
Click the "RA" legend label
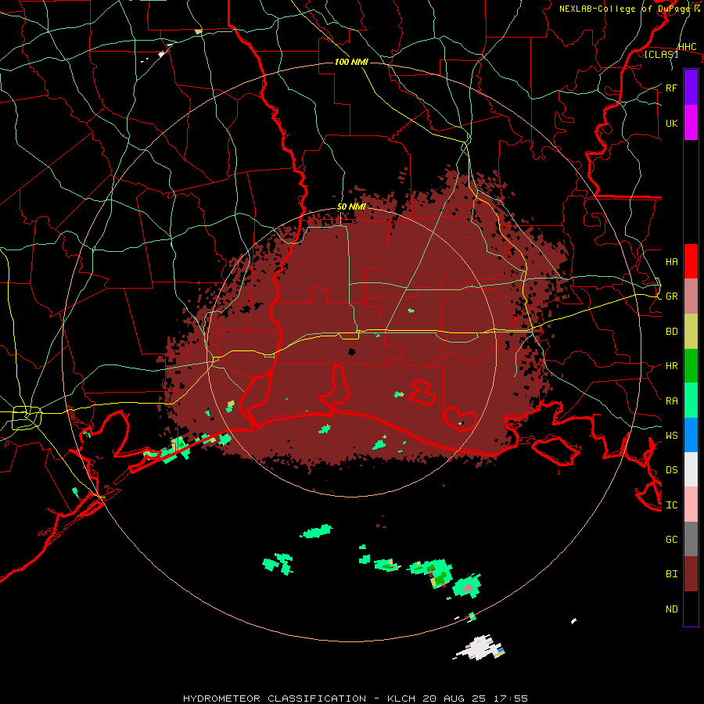(x=671, y=400)
